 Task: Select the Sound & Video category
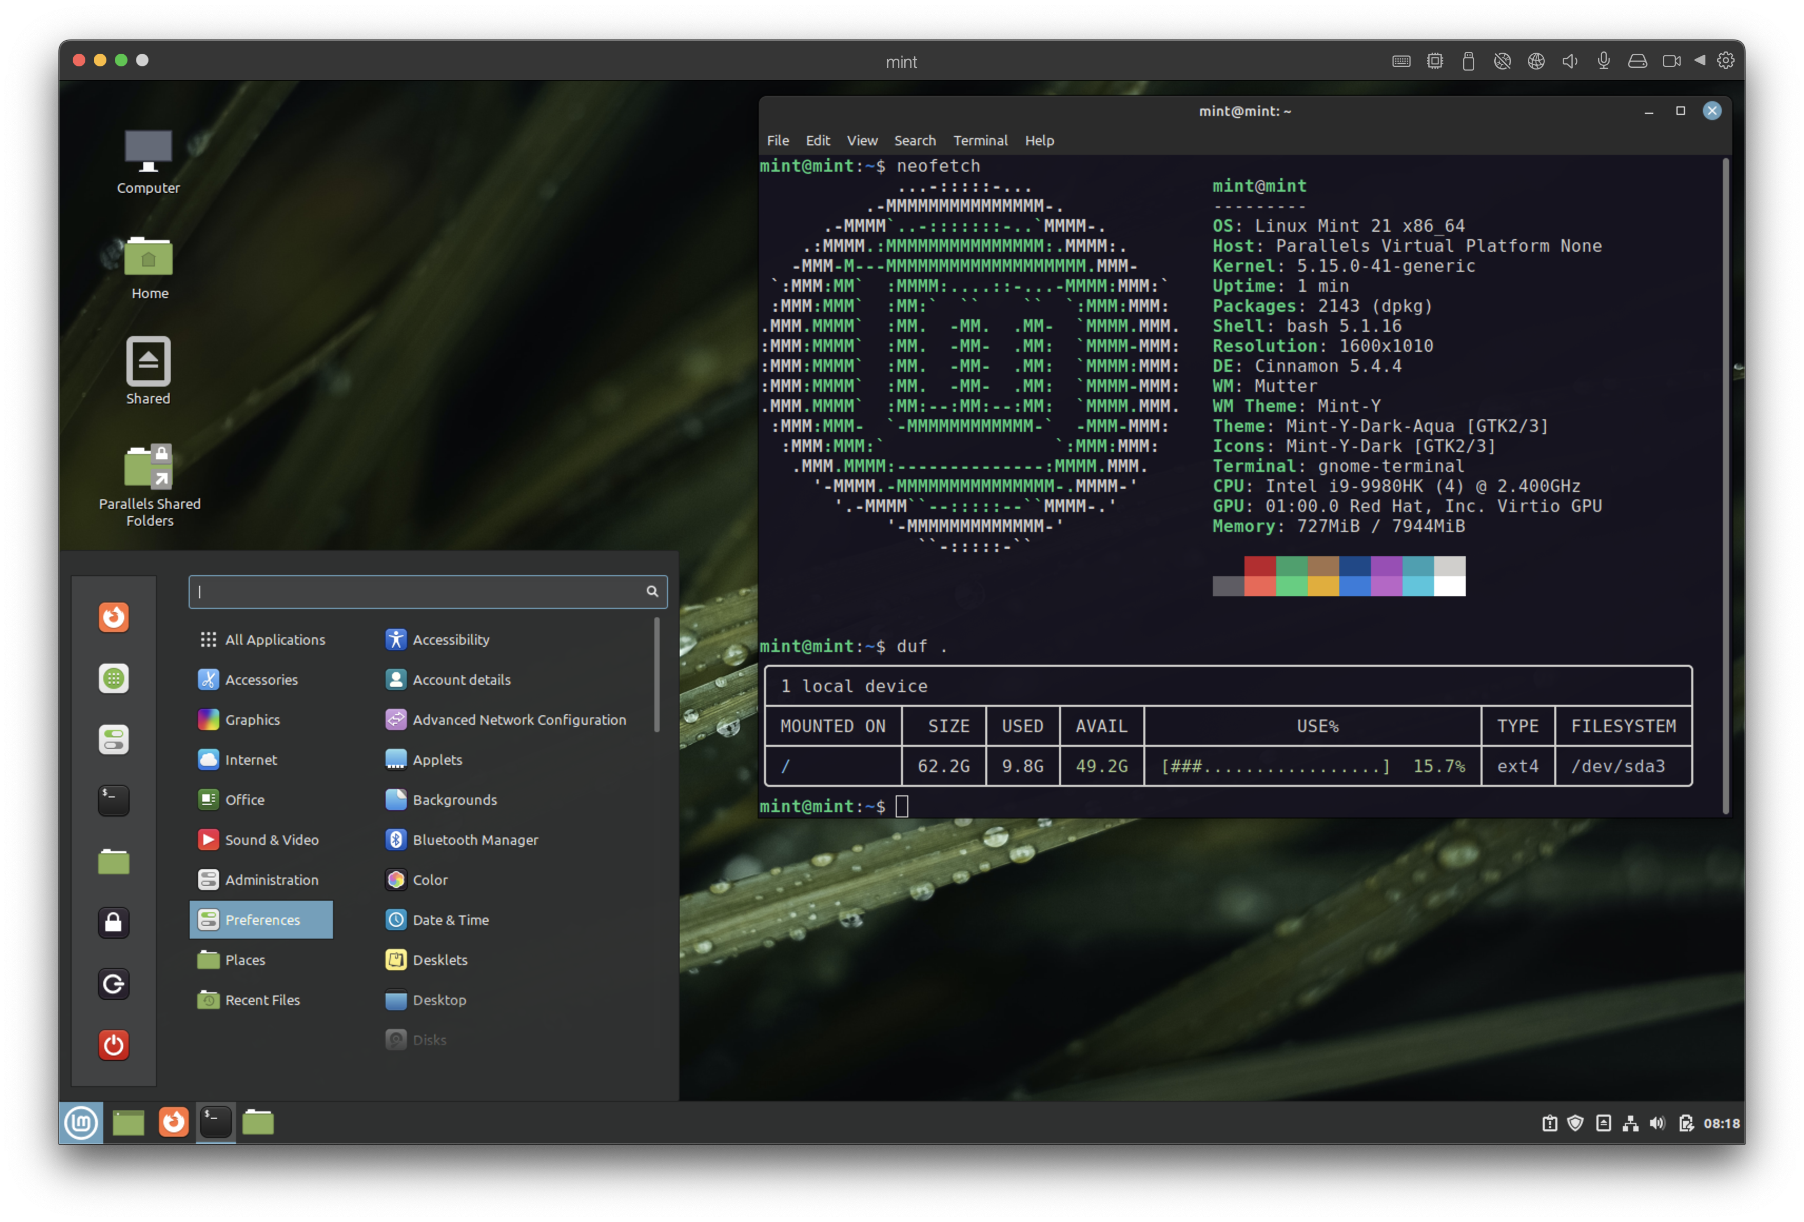point(262,840)
